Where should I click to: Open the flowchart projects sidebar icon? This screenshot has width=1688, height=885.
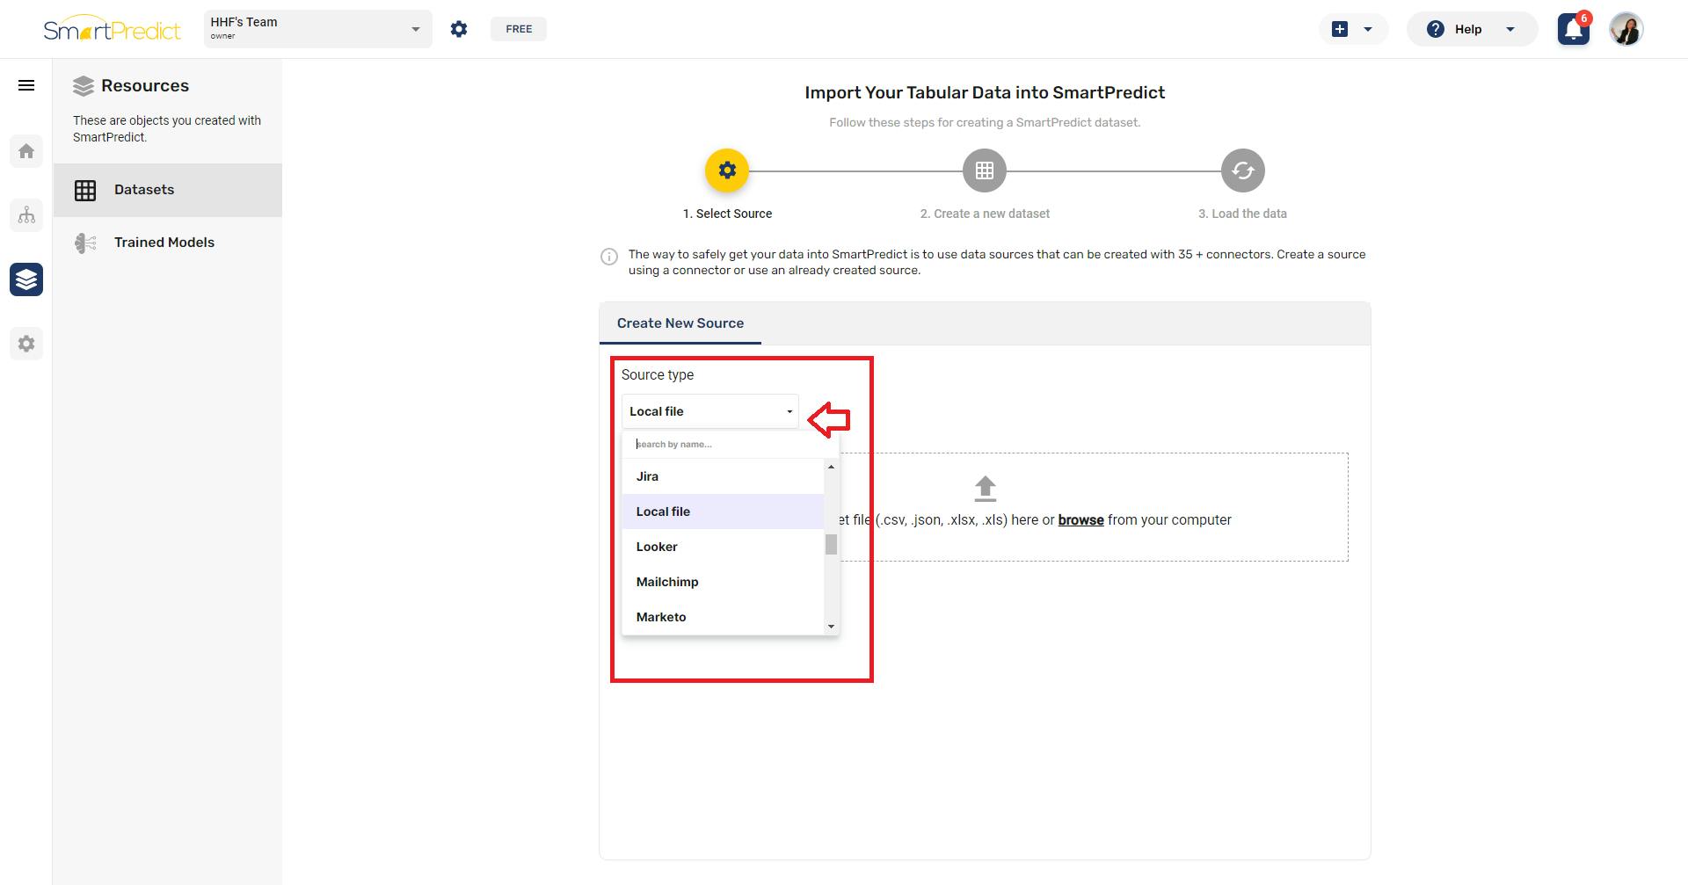click(x=26, y=215)
